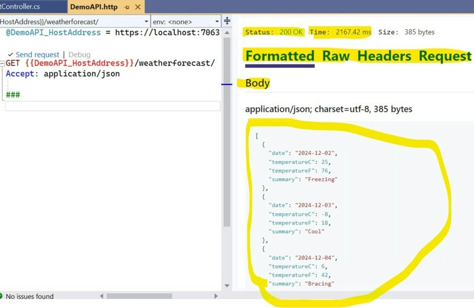
Task: Open the Request response tab
Action: pyautogui.click(x=445, y=56)
